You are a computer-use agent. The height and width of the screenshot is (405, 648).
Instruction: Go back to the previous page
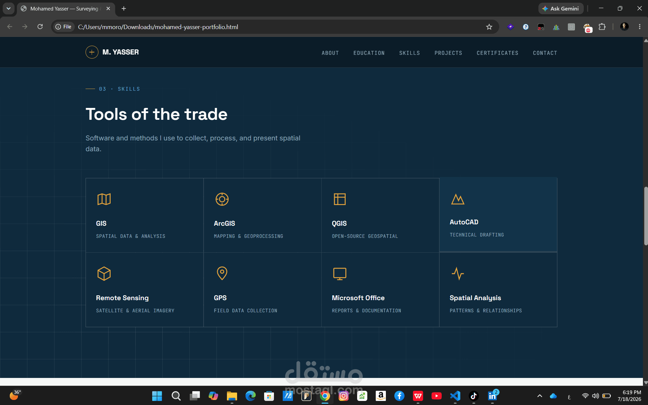click(x=10, y=27)
